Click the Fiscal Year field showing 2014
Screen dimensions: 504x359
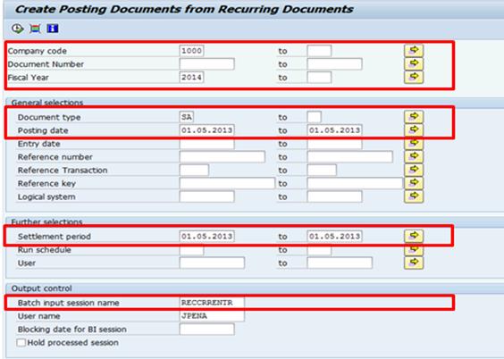(x=191, y=78)
